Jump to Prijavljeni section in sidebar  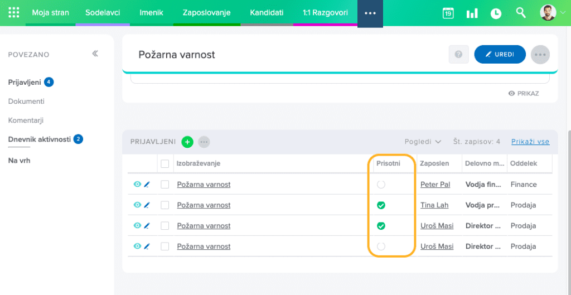[x=25, y=83]
